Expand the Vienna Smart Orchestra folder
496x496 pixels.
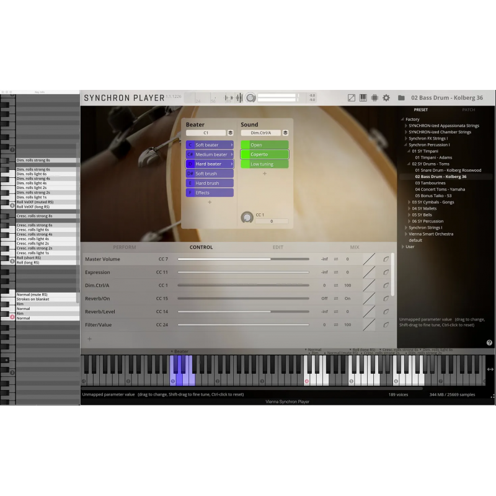[x=406, y=234]
